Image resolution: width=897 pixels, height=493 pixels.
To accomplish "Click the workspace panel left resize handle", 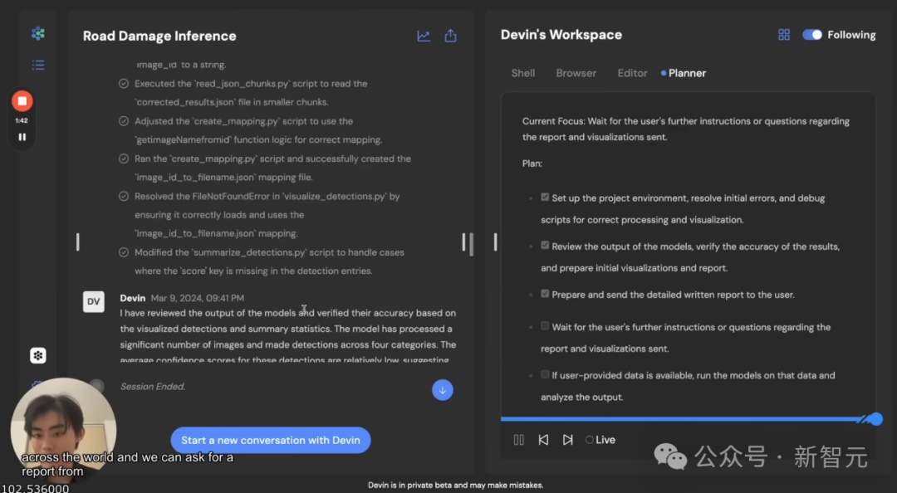I will click(x=495, y=242).
